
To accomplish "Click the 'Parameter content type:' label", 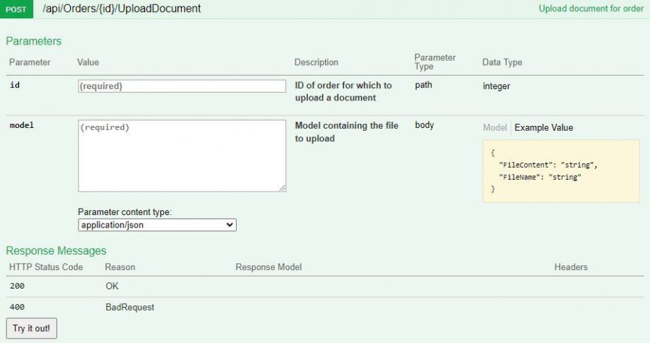I will tap(124, 212).
